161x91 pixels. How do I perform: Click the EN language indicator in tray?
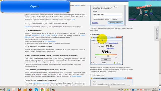click(119, 90)
